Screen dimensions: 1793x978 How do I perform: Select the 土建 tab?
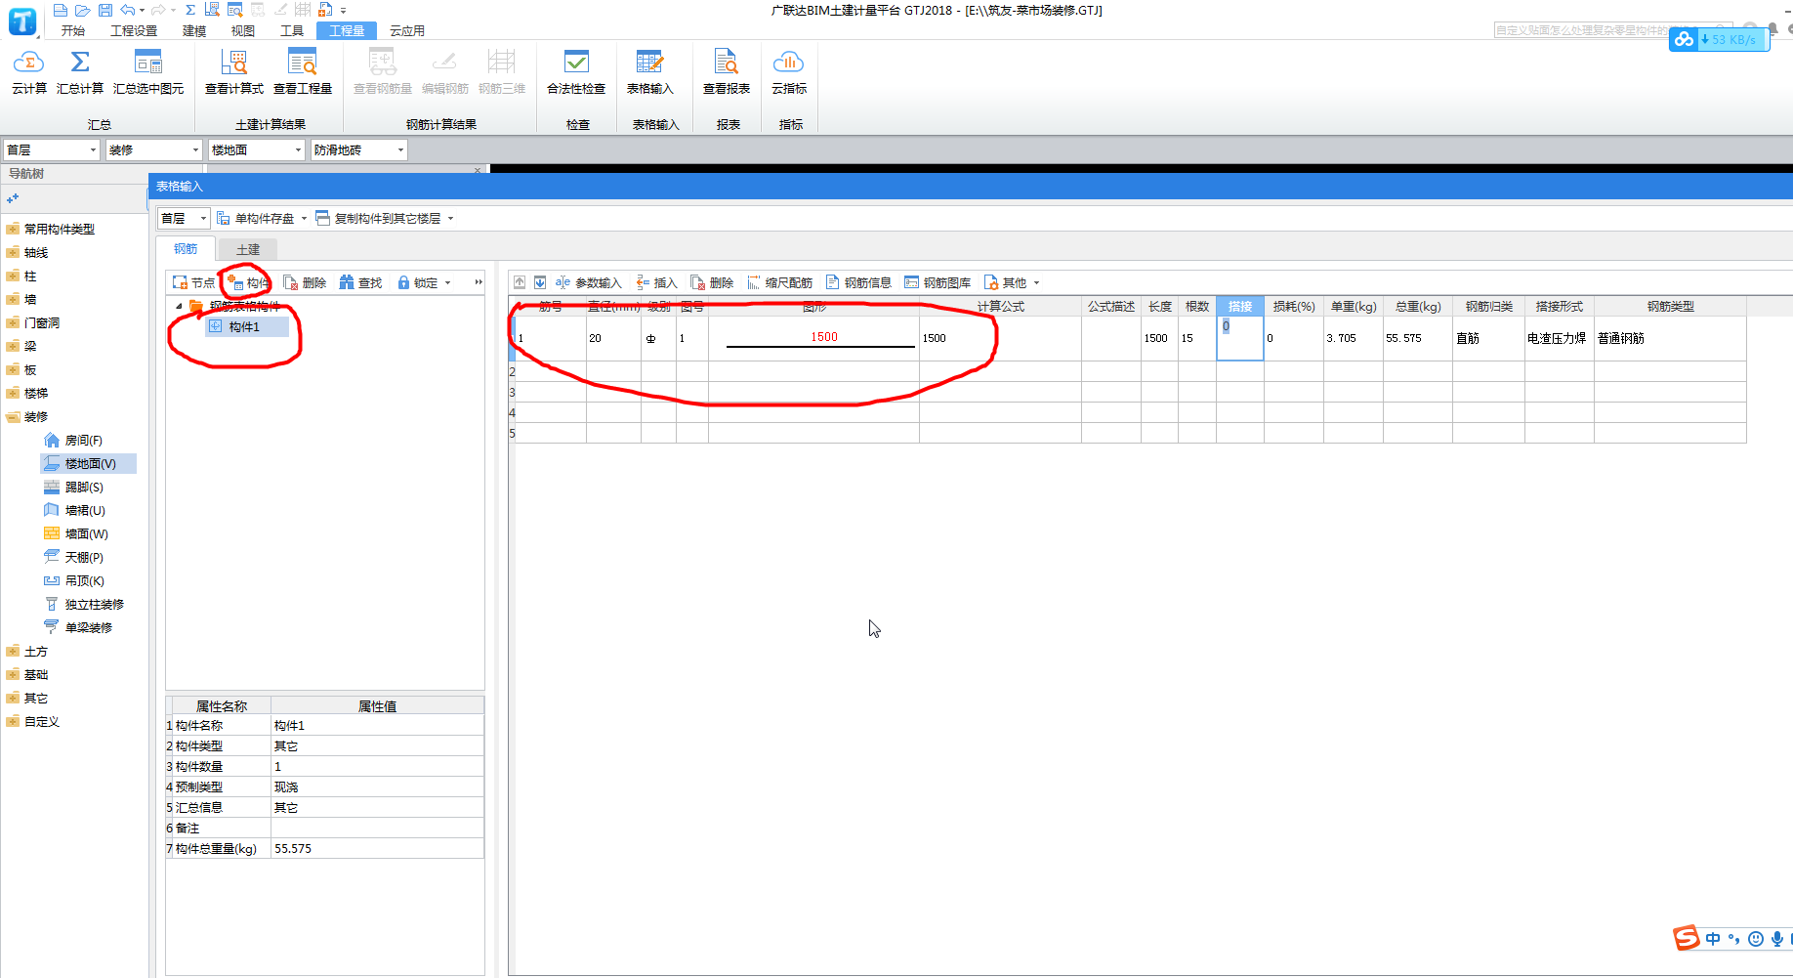pos(248,249)
